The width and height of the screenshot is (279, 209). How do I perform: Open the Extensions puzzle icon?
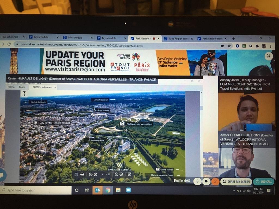[x=257, y=46]
